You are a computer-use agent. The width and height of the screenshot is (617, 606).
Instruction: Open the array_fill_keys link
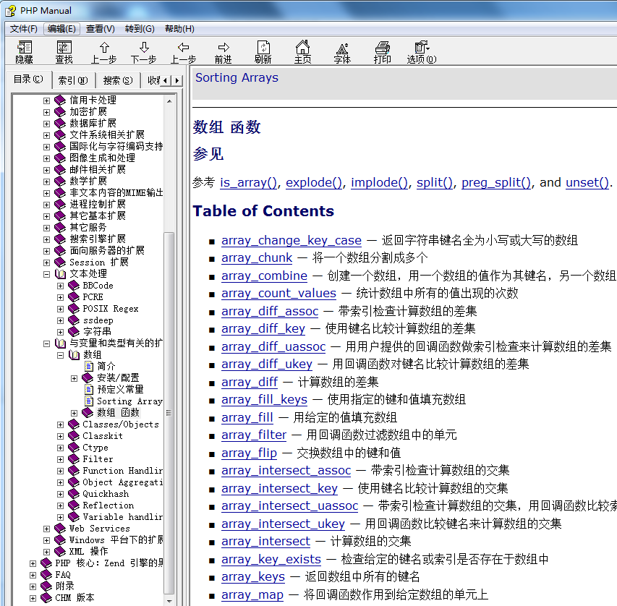point(264,400)
